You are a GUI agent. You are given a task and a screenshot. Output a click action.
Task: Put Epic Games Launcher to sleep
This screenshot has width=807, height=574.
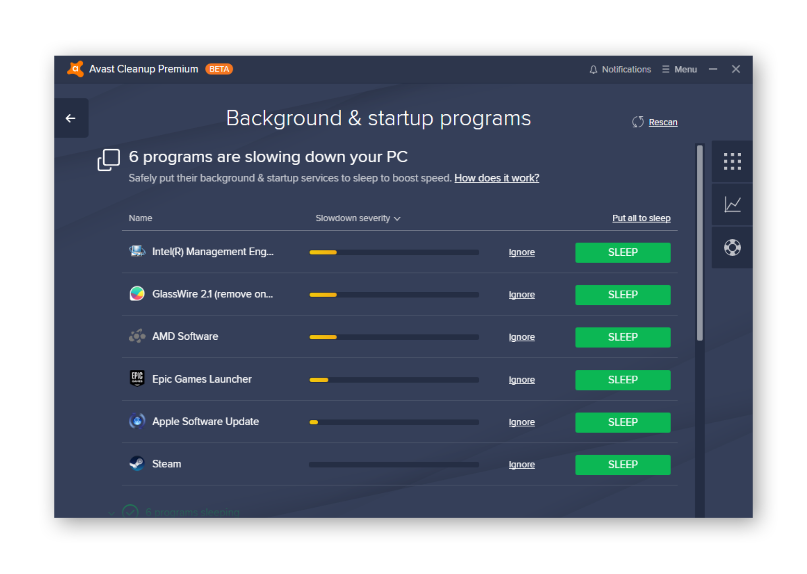[x=623, y=380]
